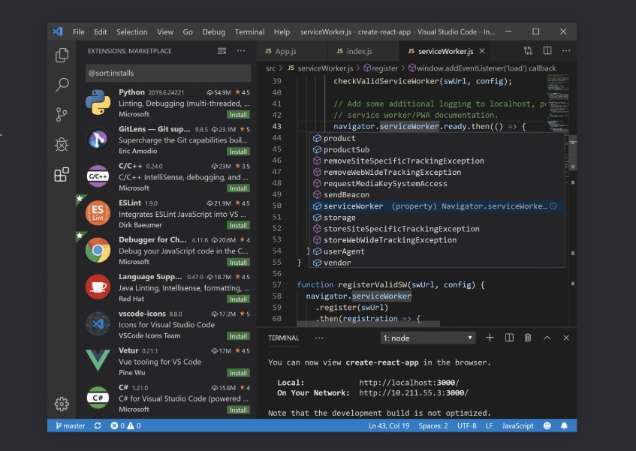This screenshot has height=451, width=636.
Task: Close the terminal panel
Action: coord(566,338)
